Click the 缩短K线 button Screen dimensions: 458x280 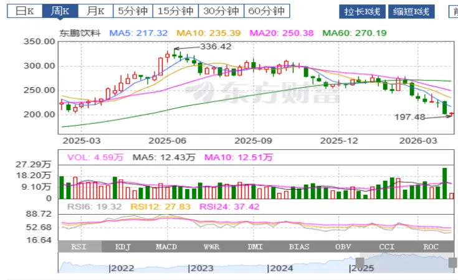411,12
